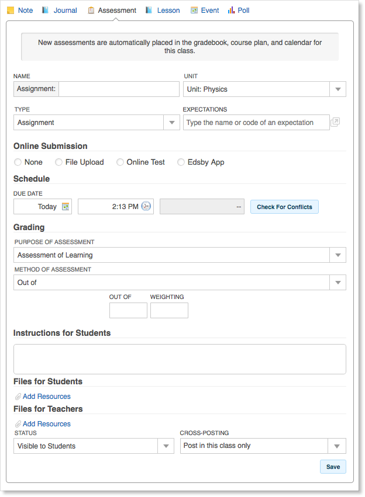This screenshot has height=497, width=365.
Task: Click the paperclip icon under Files for Teachers
Action: point(18,424)
